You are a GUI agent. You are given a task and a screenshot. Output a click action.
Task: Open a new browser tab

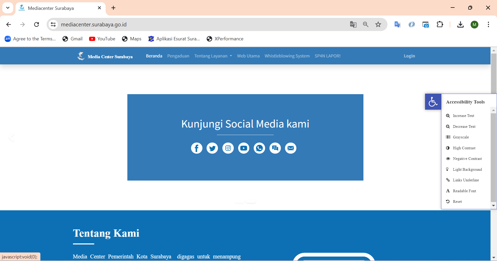pyautogui.click(x=113, y=8)
